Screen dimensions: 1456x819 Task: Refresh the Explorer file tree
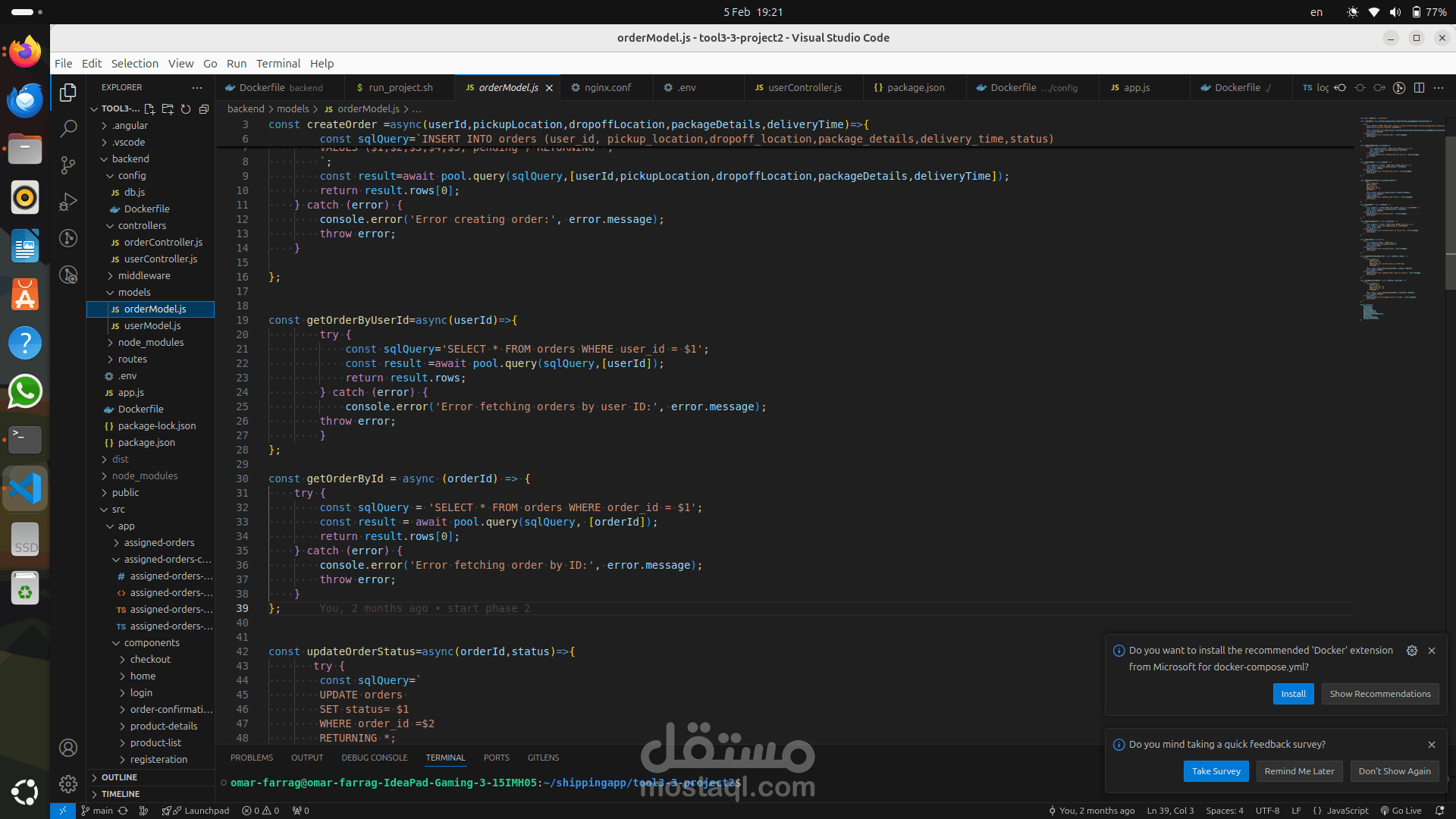(x=186, y=109)
